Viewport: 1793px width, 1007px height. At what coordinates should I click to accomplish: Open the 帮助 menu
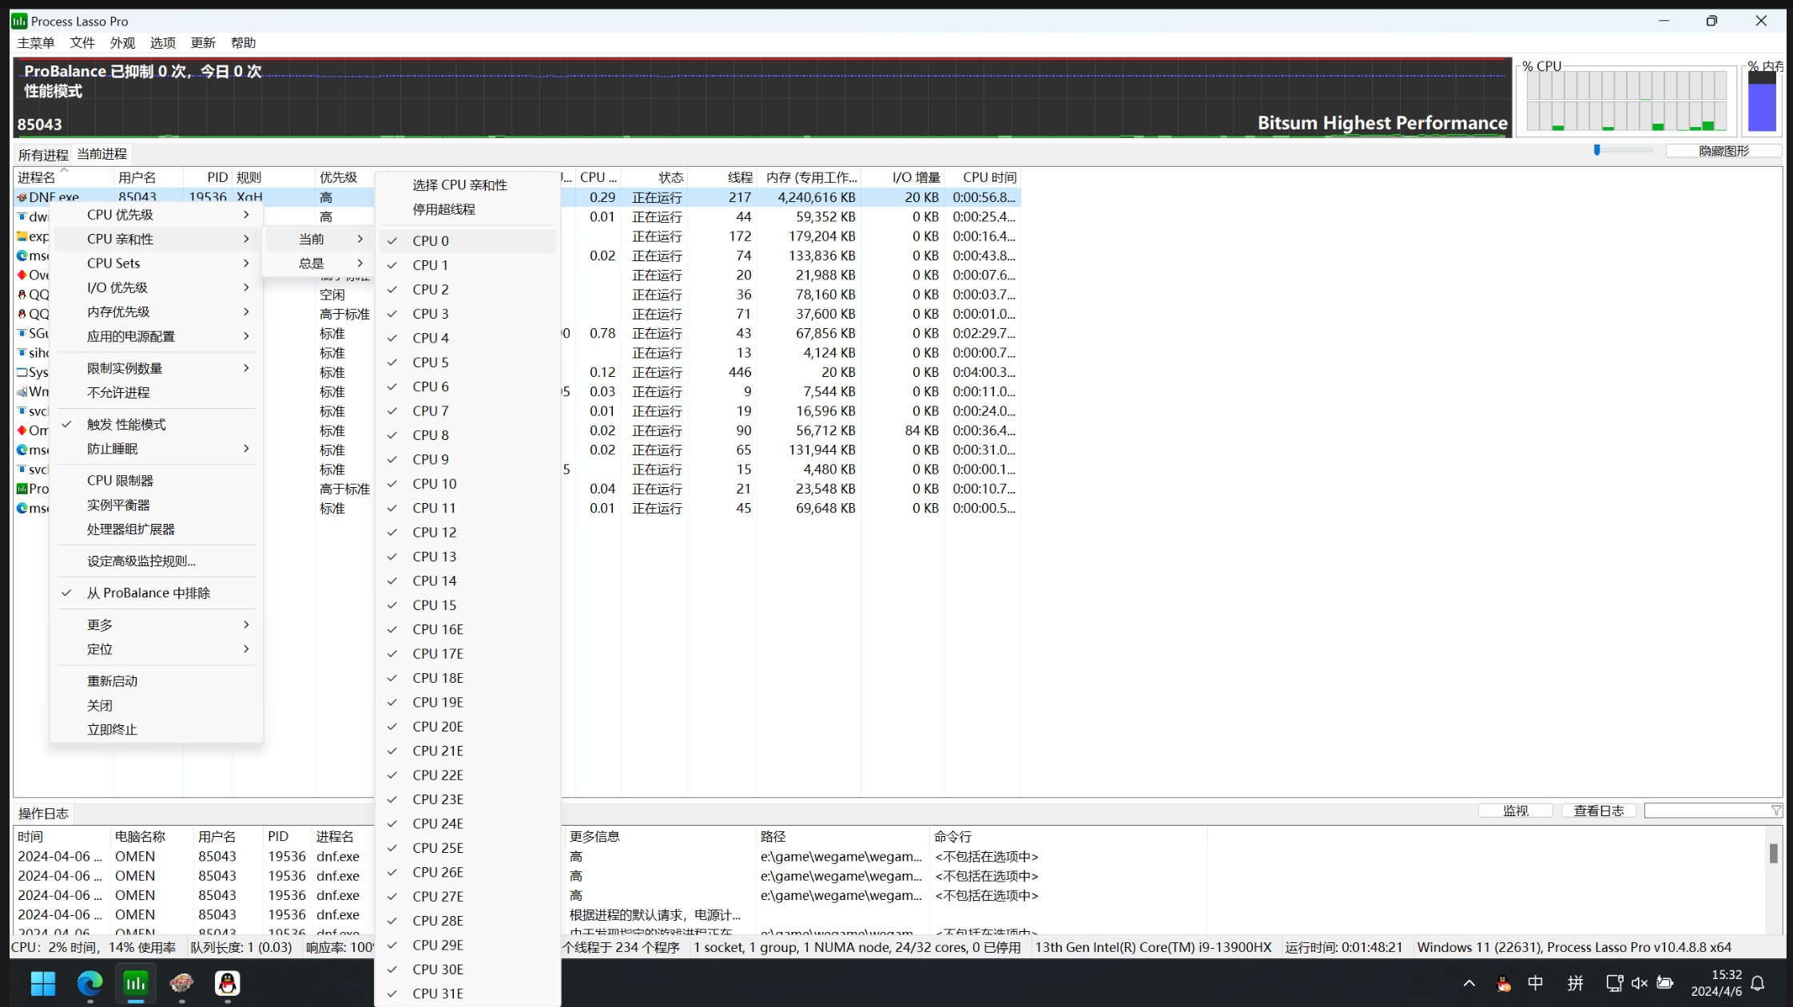243,43
